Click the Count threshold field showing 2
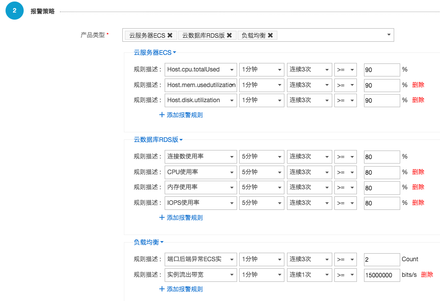This screenshot has height=301, width=440. click(x=382, y=260)
